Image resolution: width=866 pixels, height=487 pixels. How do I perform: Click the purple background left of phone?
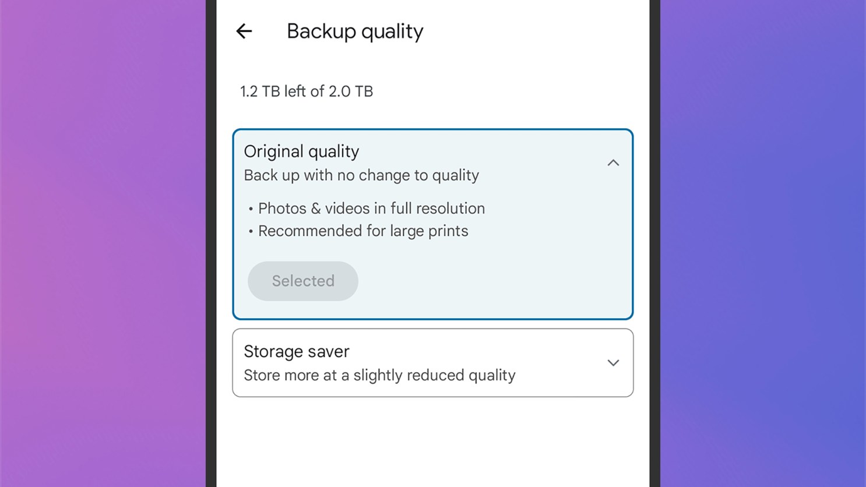point(102,243)
